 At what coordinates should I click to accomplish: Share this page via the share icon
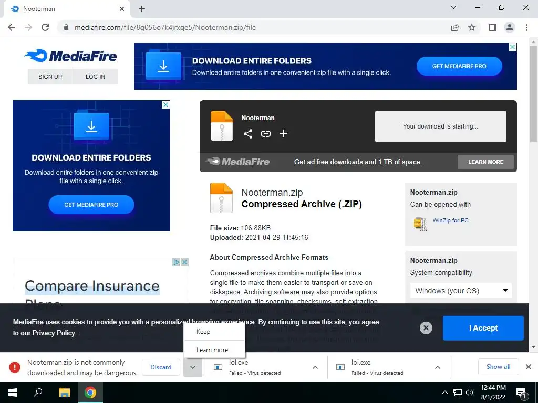pos(455,27)
